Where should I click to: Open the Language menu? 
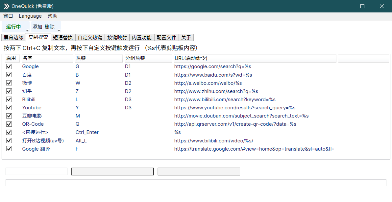click(30, 16)
